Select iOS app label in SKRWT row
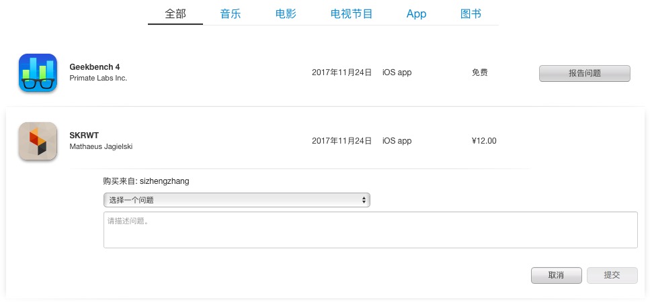 coord(397,141)
